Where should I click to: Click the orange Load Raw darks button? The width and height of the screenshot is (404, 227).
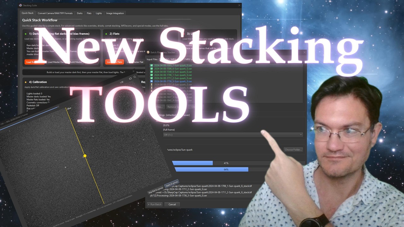[x=34, y=62]
